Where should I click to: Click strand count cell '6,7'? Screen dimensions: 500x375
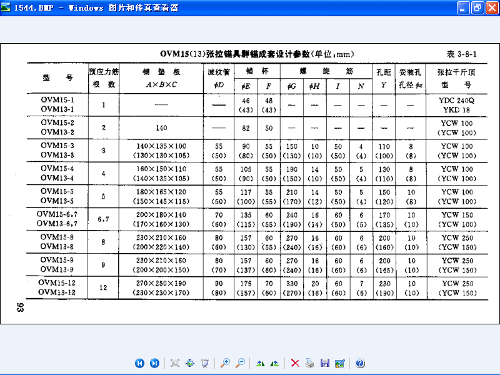click(x=103, y=219)
